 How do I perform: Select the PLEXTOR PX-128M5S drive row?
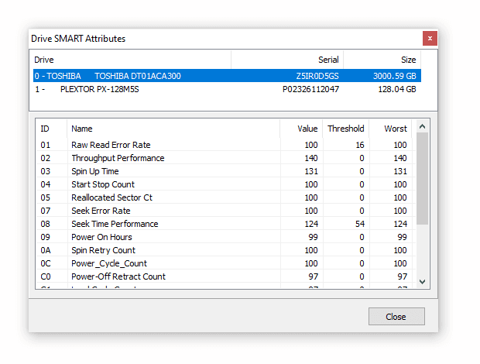(x=227, y=89)
